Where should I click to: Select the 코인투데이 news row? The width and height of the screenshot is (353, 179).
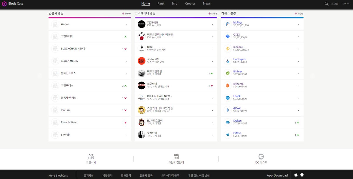[90, 36]
